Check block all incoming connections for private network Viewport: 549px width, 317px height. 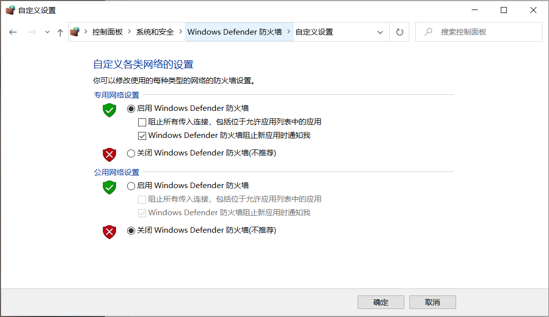[142, 122]
